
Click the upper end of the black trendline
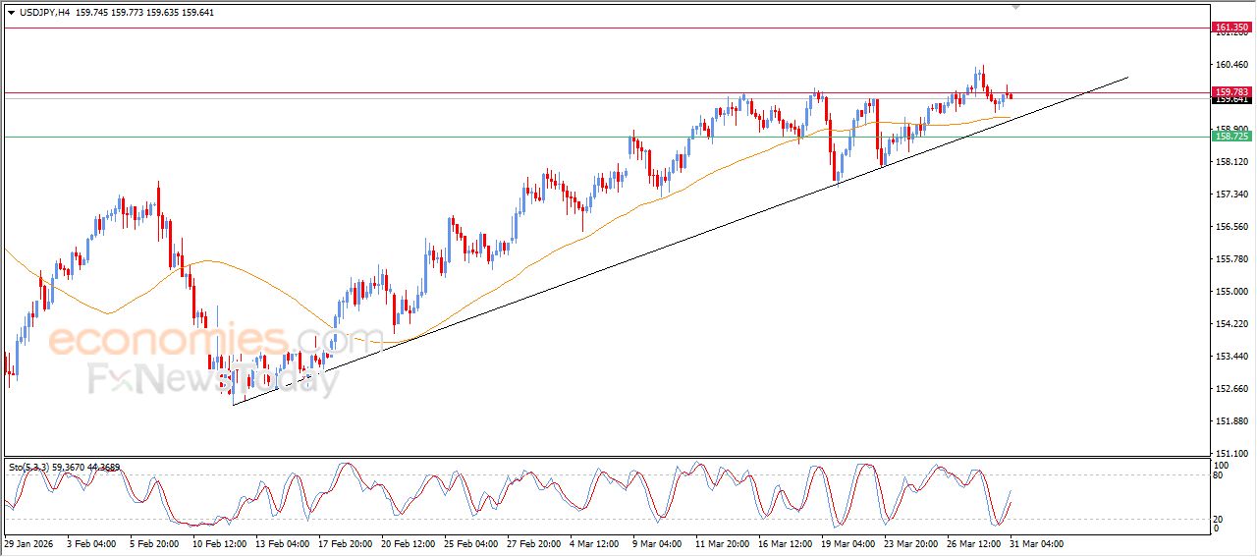pos(1127,77)
